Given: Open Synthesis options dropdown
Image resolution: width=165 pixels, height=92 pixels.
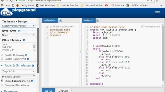Looking at the screenshot, I should (x=18, y=77).
